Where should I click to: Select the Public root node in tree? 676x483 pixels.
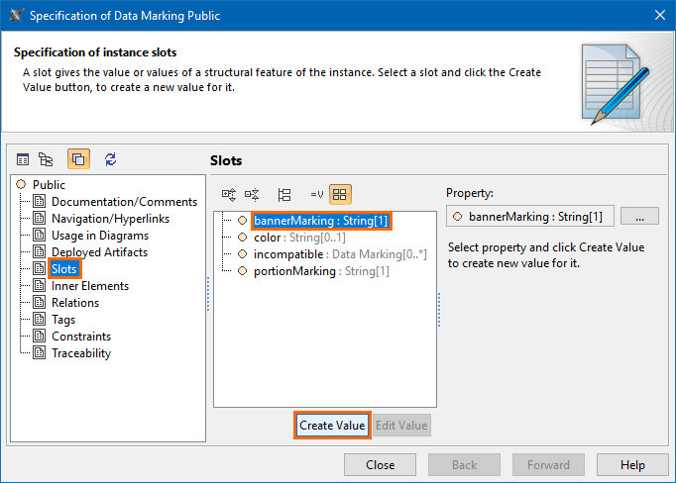coord(49,185)
